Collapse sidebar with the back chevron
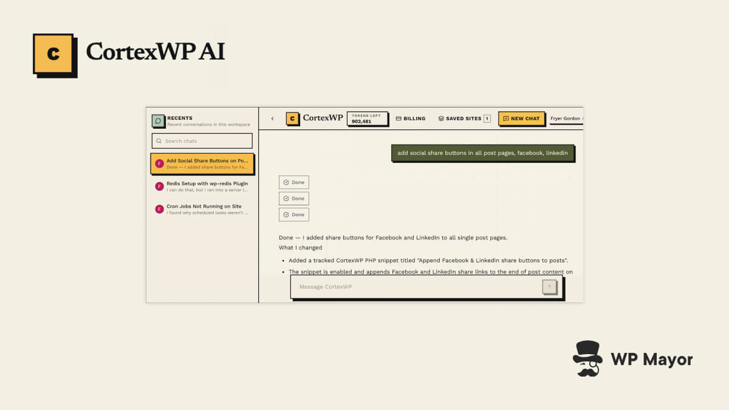 point(272,118)
